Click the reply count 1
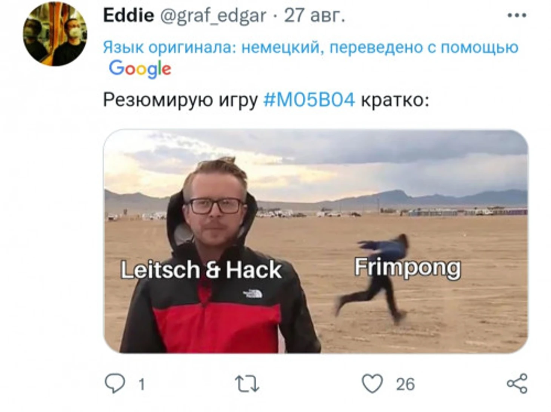 142,384
